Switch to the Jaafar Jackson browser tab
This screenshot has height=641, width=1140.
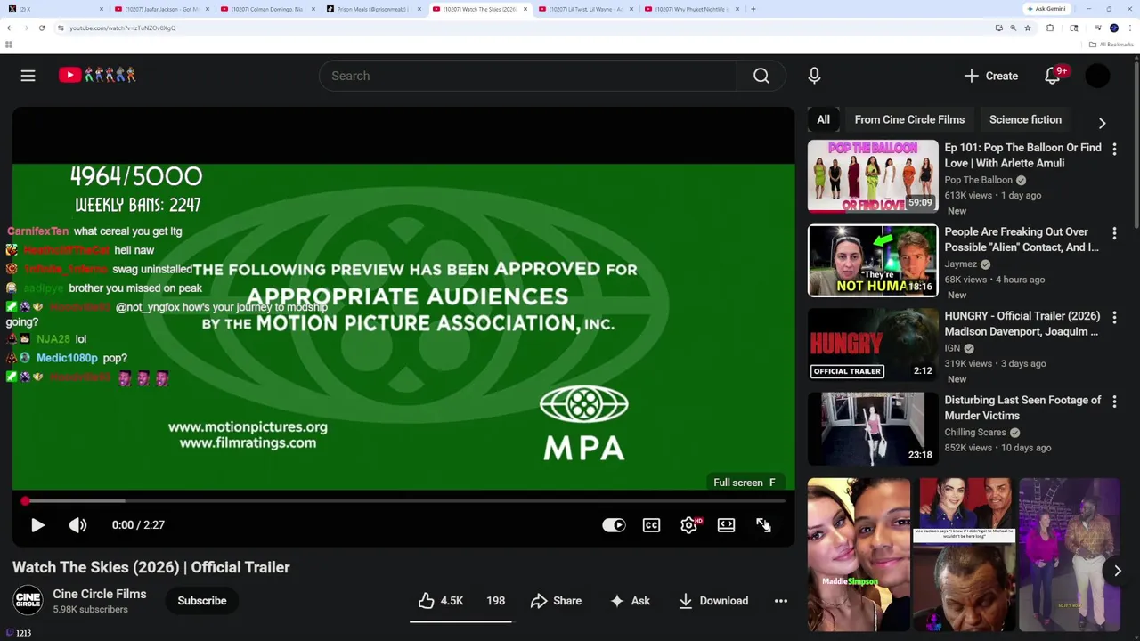tap(161, 9)
